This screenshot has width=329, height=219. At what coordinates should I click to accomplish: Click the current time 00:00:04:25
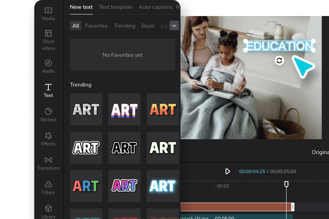pyautogui.click(x=252, y=171)
